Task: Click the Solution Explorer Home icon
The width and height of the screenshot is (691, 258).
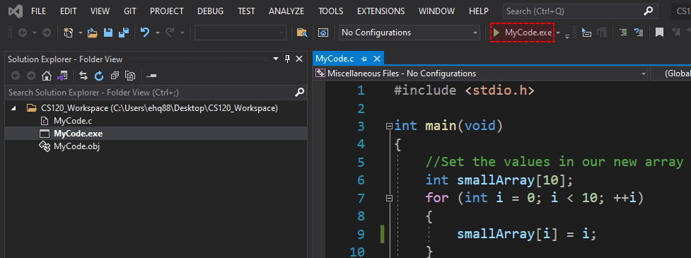Action: coord(46,76)
